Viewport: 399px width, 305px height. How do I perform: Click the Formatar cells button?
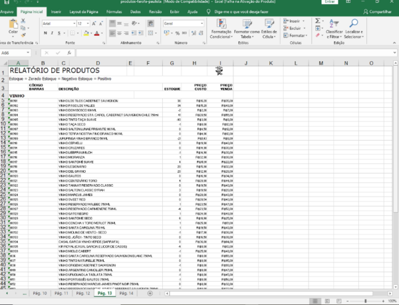[295, 36]
